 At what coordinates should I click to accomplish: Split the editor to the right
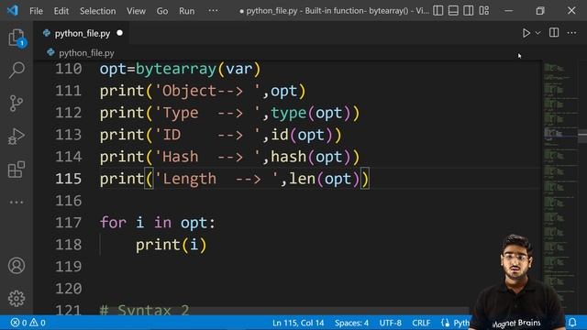(x=554, y=33)
